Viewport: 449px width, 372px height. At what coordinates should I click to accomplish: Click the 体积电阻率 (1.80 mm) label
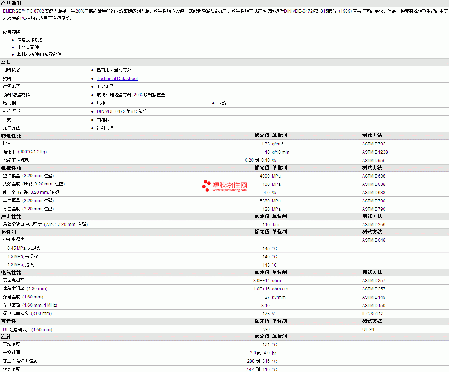pos(25,289)
